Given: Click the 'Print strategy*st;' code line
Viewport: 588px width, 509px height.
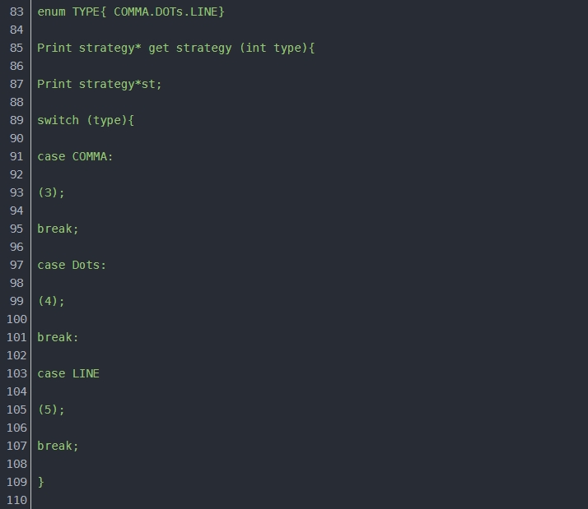Looking at the screenshot, I should point(100,84).
